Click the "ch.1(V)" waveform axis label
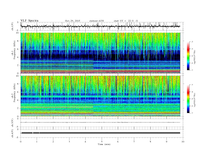The width and height of the screenshot is (206, 159). click(12, 26)
